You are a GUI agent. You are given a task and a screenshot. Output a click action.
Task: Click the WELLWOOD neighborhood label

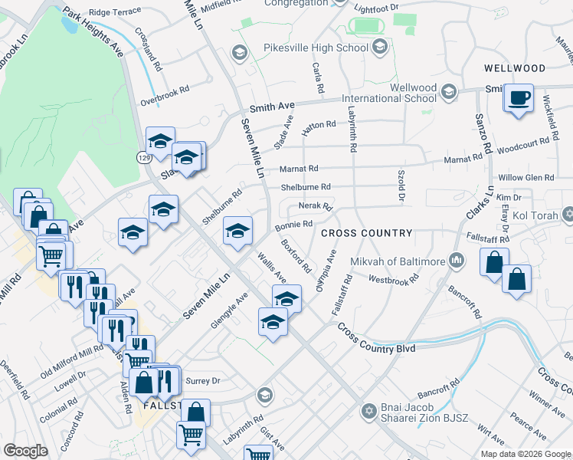coord(515,68)
